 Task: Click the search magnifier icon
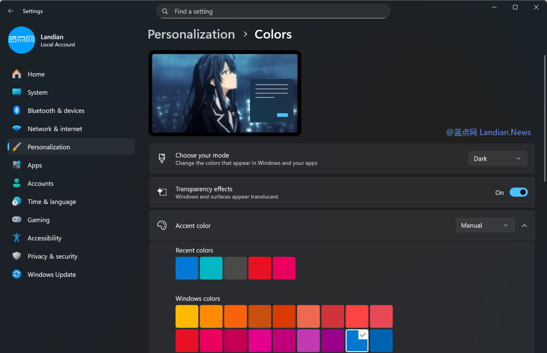[x=165, y=11]
